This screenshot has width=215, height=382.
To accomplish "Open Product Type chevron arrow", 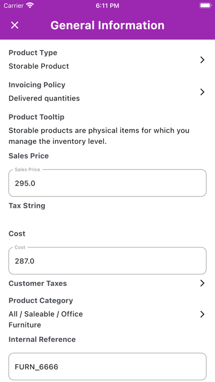I will pos(202,60).
